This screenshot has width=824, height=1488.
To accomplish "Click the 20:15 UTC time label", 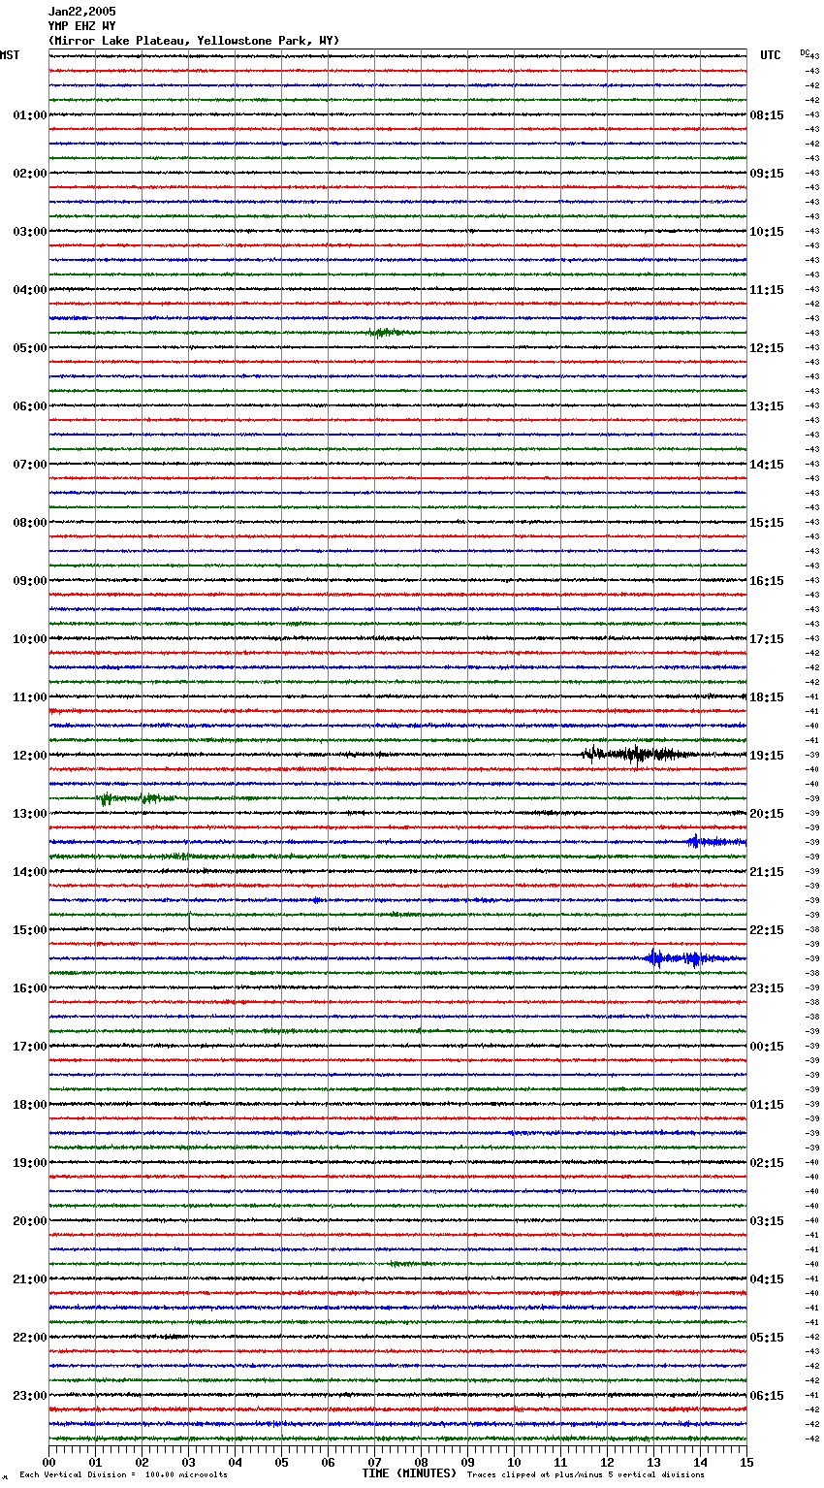I will 767,814.
